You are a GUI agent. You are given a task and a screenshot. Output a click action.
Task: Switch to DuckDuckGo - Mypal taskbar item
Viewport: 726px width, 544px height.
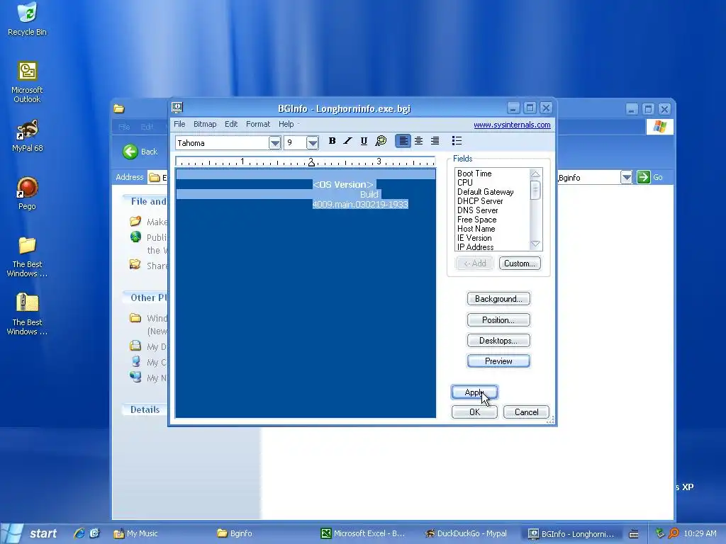466,533
